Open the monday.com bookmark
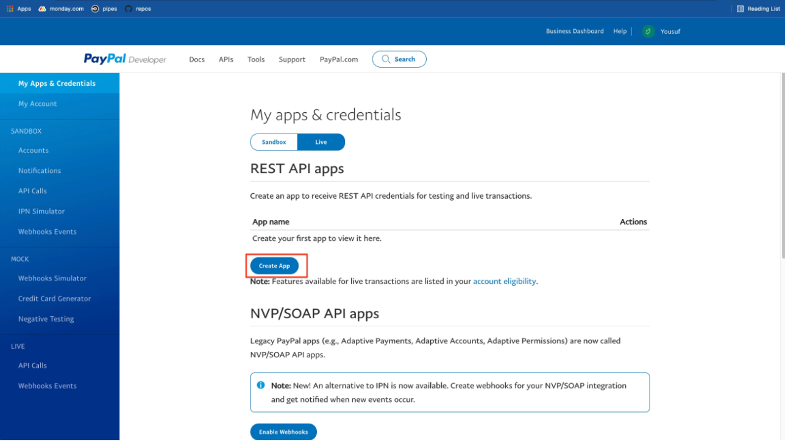 [61, 9]
